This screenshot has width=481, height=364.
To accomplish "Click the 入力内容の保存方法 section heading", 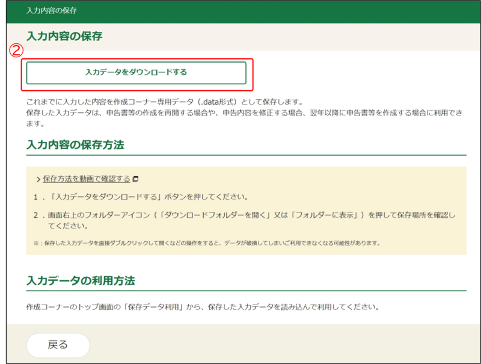I will point(76,145).
